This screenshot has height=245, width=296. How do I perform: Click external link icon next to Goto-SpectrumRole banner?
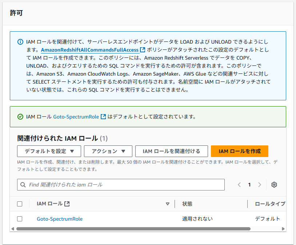[103, 117]
